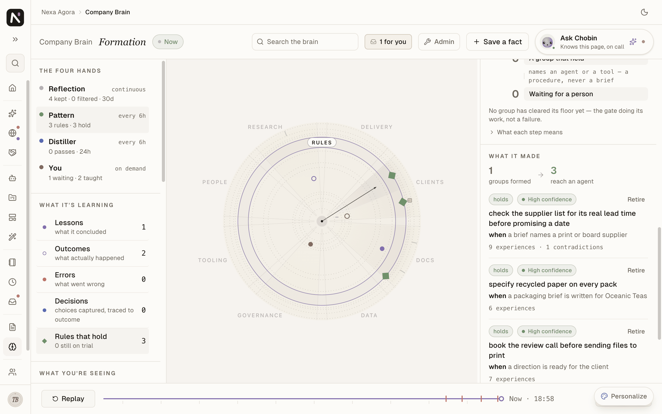Screen dimensions: 662x414
Task: Click the Nexa Agora breadcrumb
Action: pyautogui.click(x=58, y=12)
